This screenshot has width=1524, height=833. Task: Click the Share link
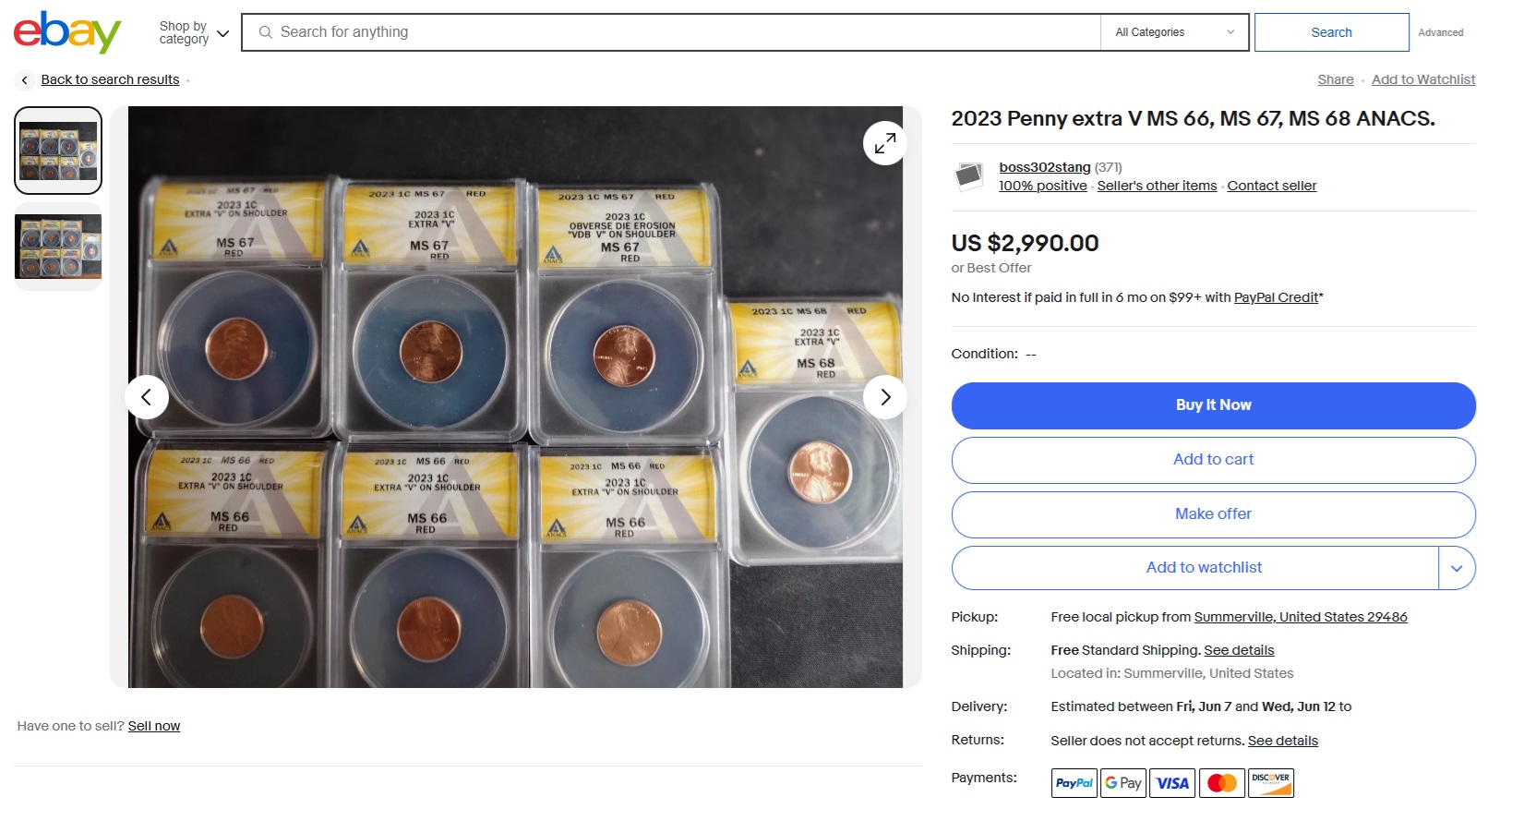1335,79
